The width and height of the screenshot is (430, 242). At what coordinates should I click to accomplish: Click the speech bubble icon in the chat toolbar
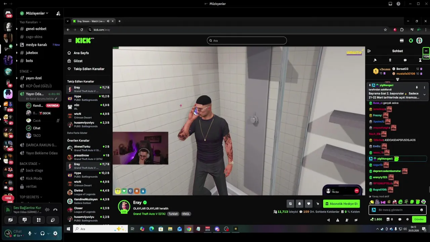405,60
